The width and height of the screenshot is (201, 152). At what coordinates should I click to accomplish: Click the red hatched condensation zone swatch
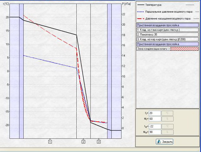[x=185, y=49]
